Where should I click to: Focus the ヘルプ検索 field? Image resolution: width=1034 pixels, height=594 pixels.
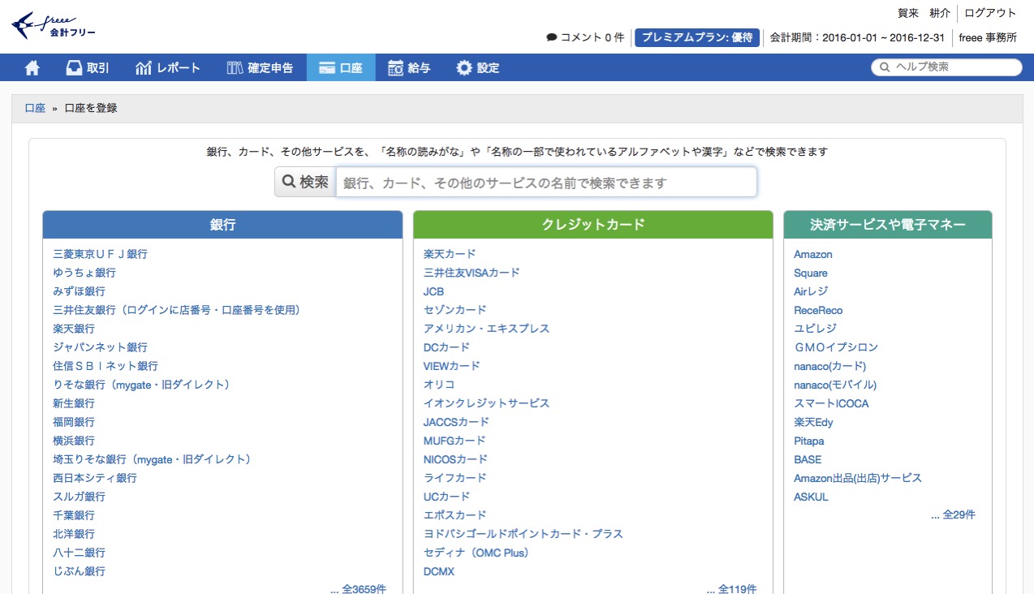coord(946,67)
